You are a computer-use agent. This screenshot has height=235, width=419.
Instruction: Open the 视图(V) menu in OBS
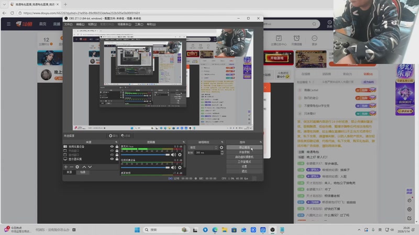click(92, 24)
